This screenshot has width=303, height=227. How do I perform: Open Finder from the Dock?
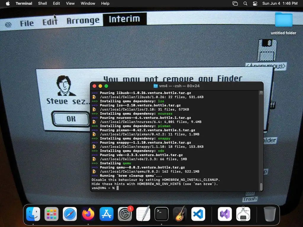[x=33, y=214]
